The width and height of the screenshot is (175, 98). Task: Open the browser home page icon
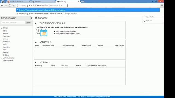[13, 5]
